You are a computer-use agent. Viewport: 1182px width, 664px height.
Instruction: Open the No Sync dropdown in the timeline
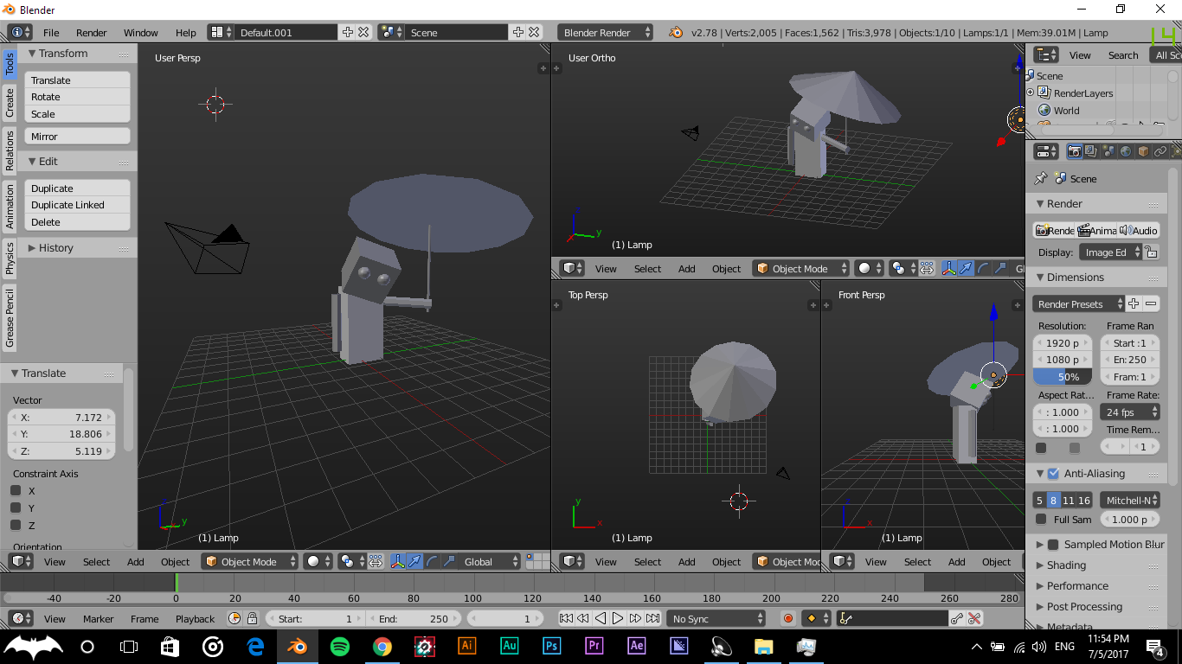[x=715, y=618]
